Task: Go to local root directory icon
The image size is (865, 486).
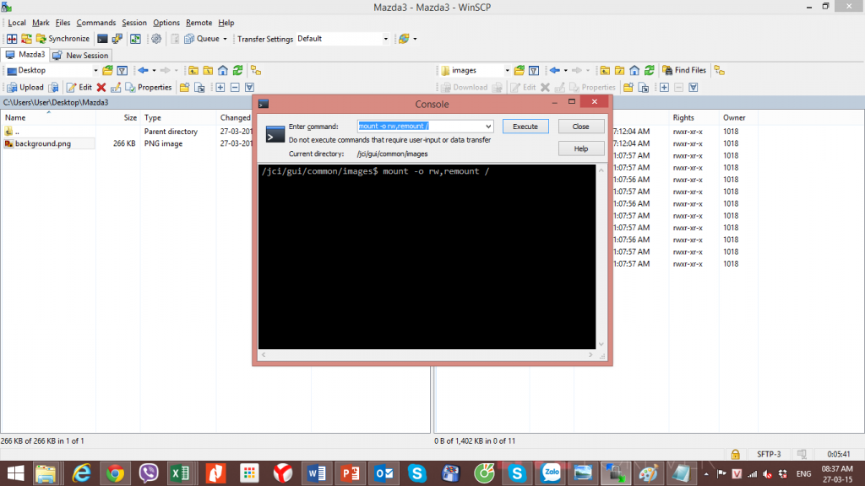Action: tap(208, 71)
